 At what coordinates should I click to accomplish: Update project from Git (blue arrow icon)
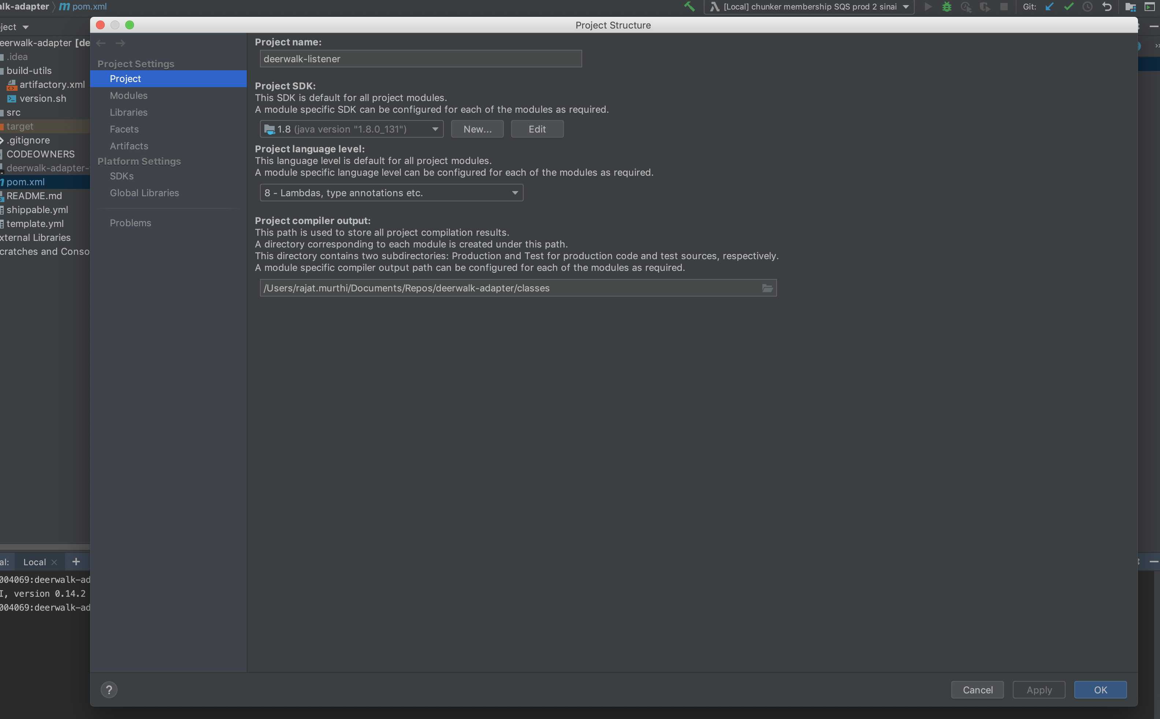click(1049, 7)
